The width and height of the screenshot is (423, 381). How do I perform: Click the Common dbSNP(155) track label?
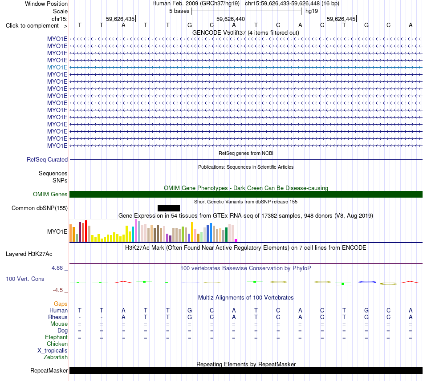click(x=40, y=208)
